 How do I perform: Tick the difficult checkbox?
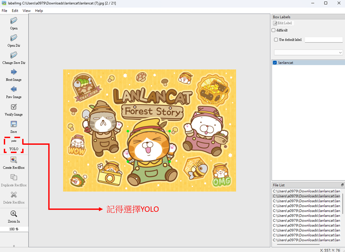point(273,30)
